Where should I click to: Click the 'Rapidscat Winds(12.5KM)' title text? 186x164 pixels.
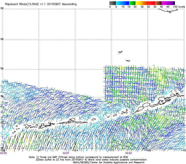coord(22,4)
